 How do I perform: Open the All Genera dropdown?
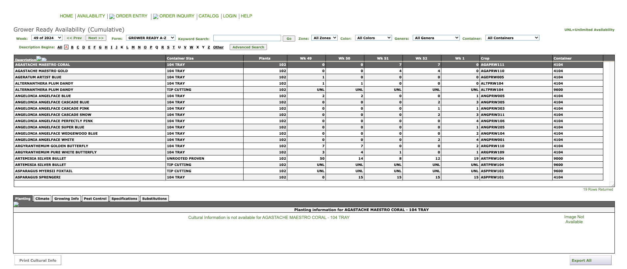[436, 38]
